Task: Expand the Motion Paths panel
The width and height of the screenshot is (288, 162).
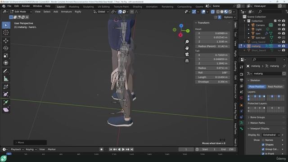Action: [257, 123]
